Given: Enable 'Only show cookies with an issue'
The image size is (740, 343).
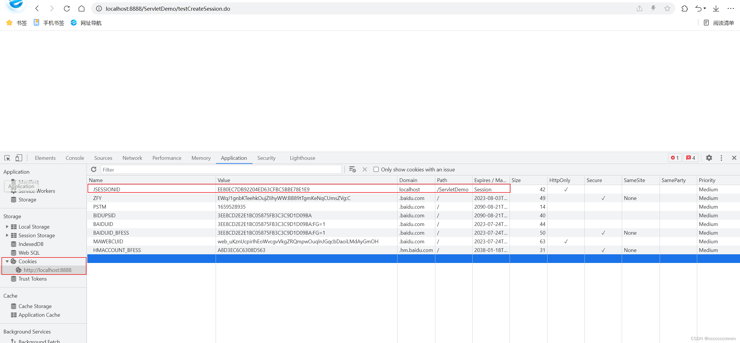Looking at the screenshot, I should pyautogui.click(x=376, y=169).
